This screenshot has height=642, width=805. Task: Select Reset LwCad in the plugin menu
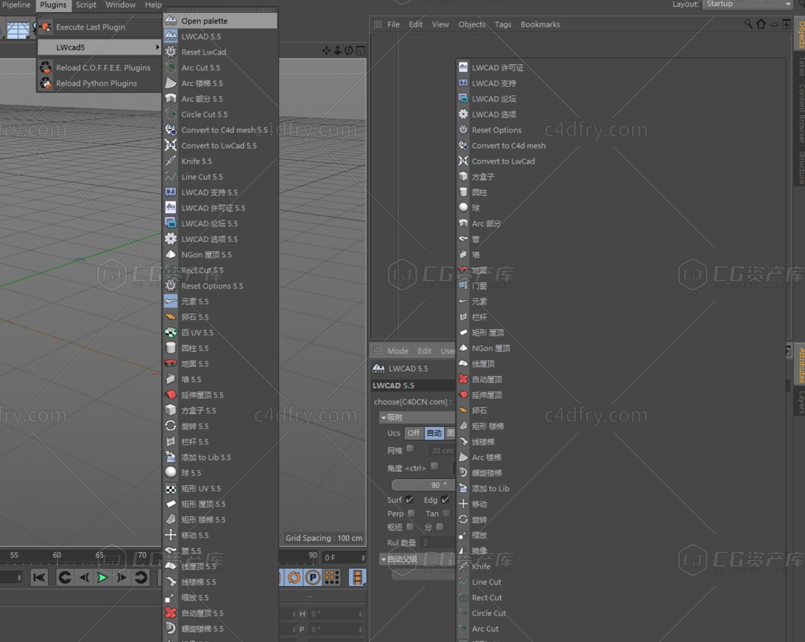(221, 52)
